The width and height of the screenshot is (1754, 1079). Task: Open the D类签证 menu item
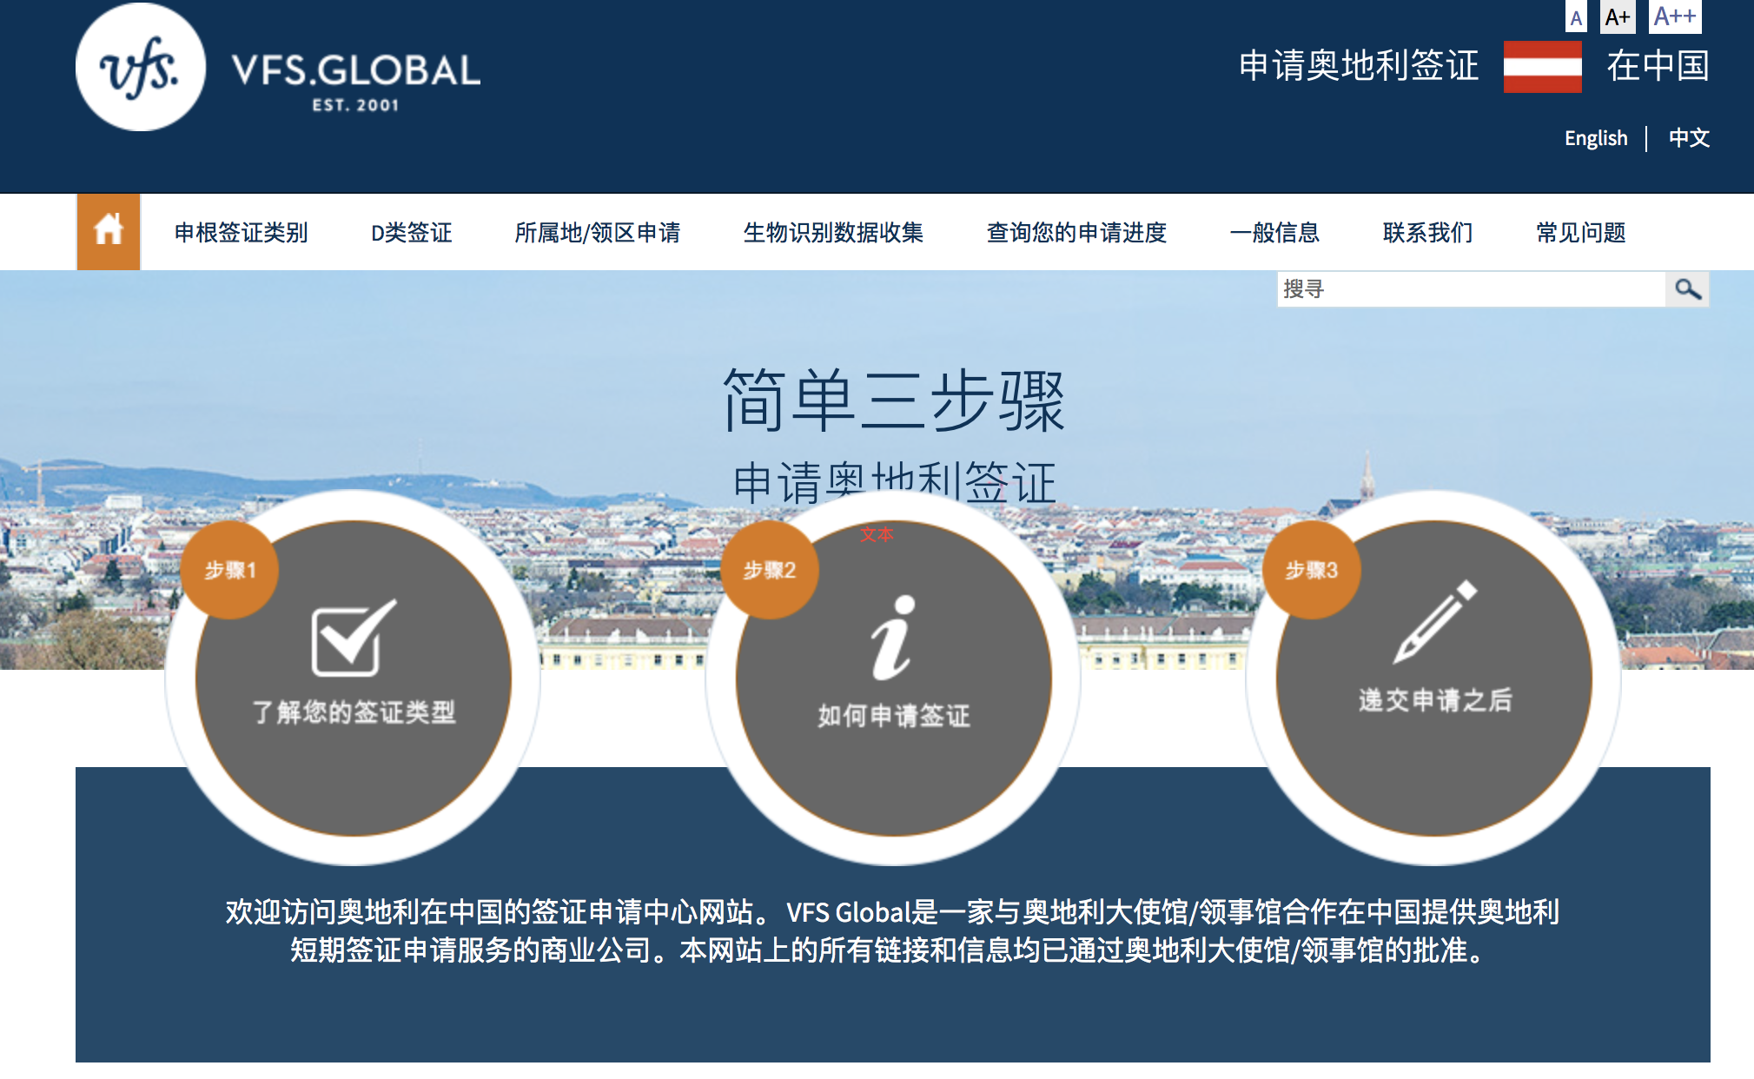pos(412,233)
